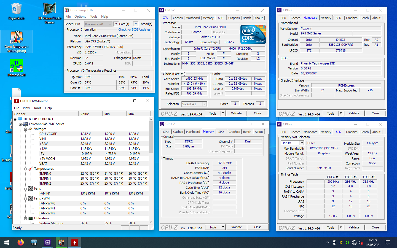Collapse the Foxconn 945 7MC Series tree
397x248 pixels.
[x=20, y=124]
